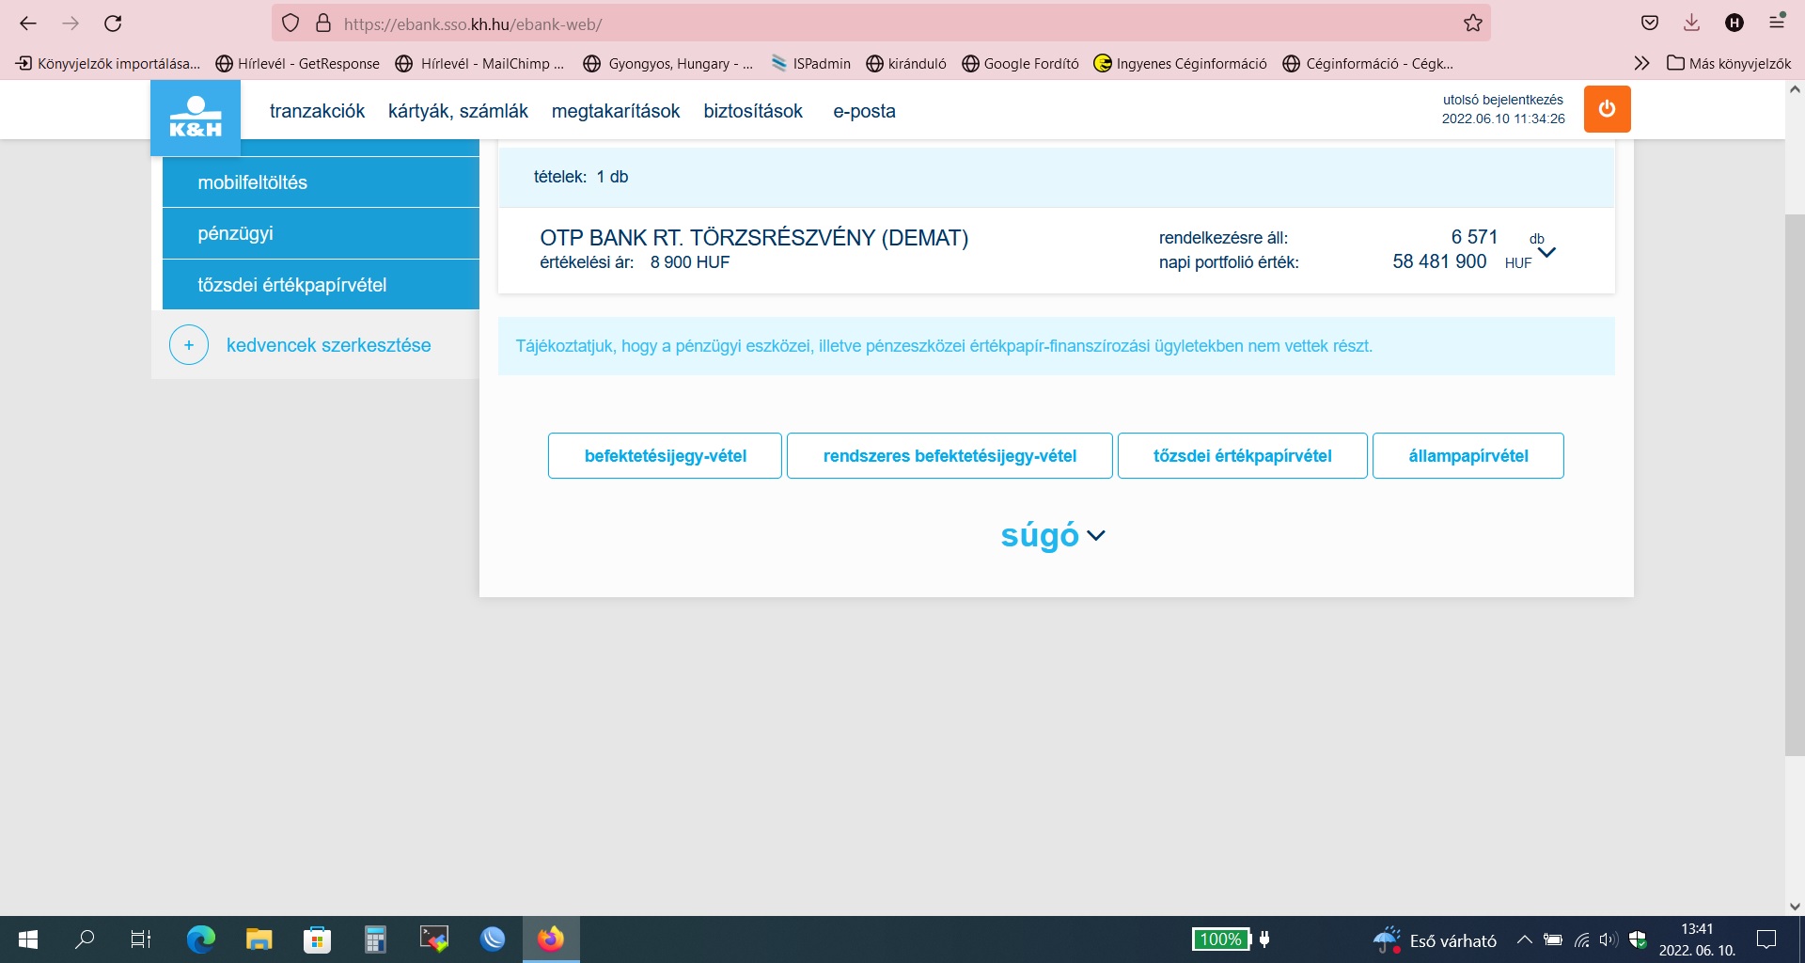Click the site security padlock icon
Screen dimensions: 1805x963
323,24
